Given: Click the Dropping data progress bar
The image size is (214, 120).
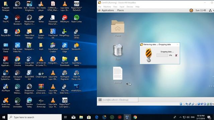Looking at the screenshot, I should coord(162,55).
